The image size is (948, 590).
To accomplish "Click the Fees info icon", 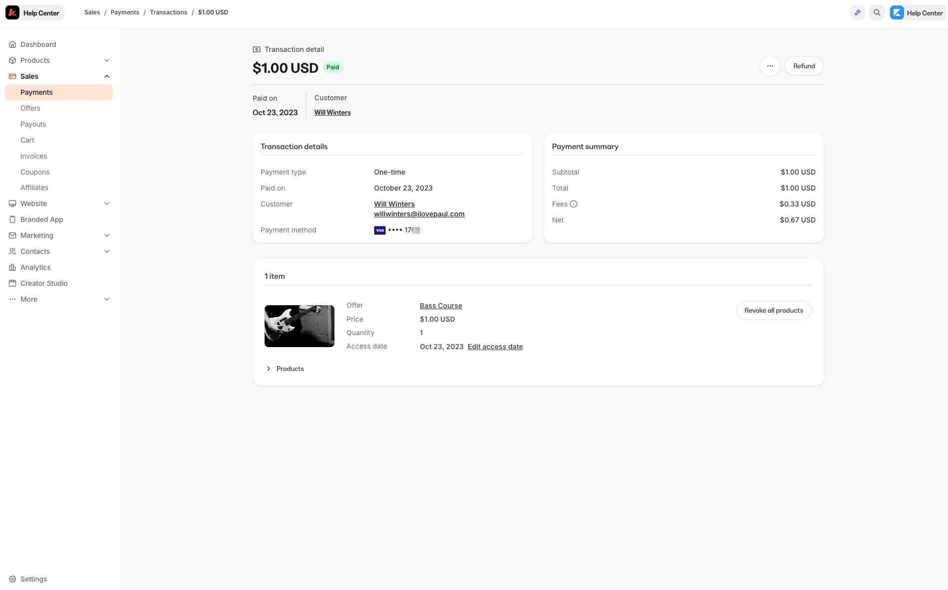I will [x=574, y=204].
